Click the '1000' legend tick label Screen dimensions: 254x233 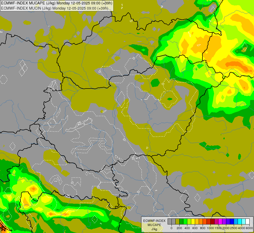click(x=210, y=228)
